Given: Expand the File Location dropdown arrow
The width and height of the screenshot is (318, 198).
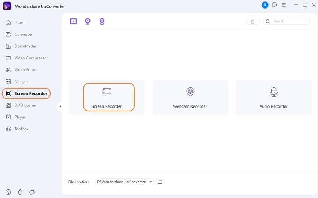Looking at the screenshot, I should (150, 182).
